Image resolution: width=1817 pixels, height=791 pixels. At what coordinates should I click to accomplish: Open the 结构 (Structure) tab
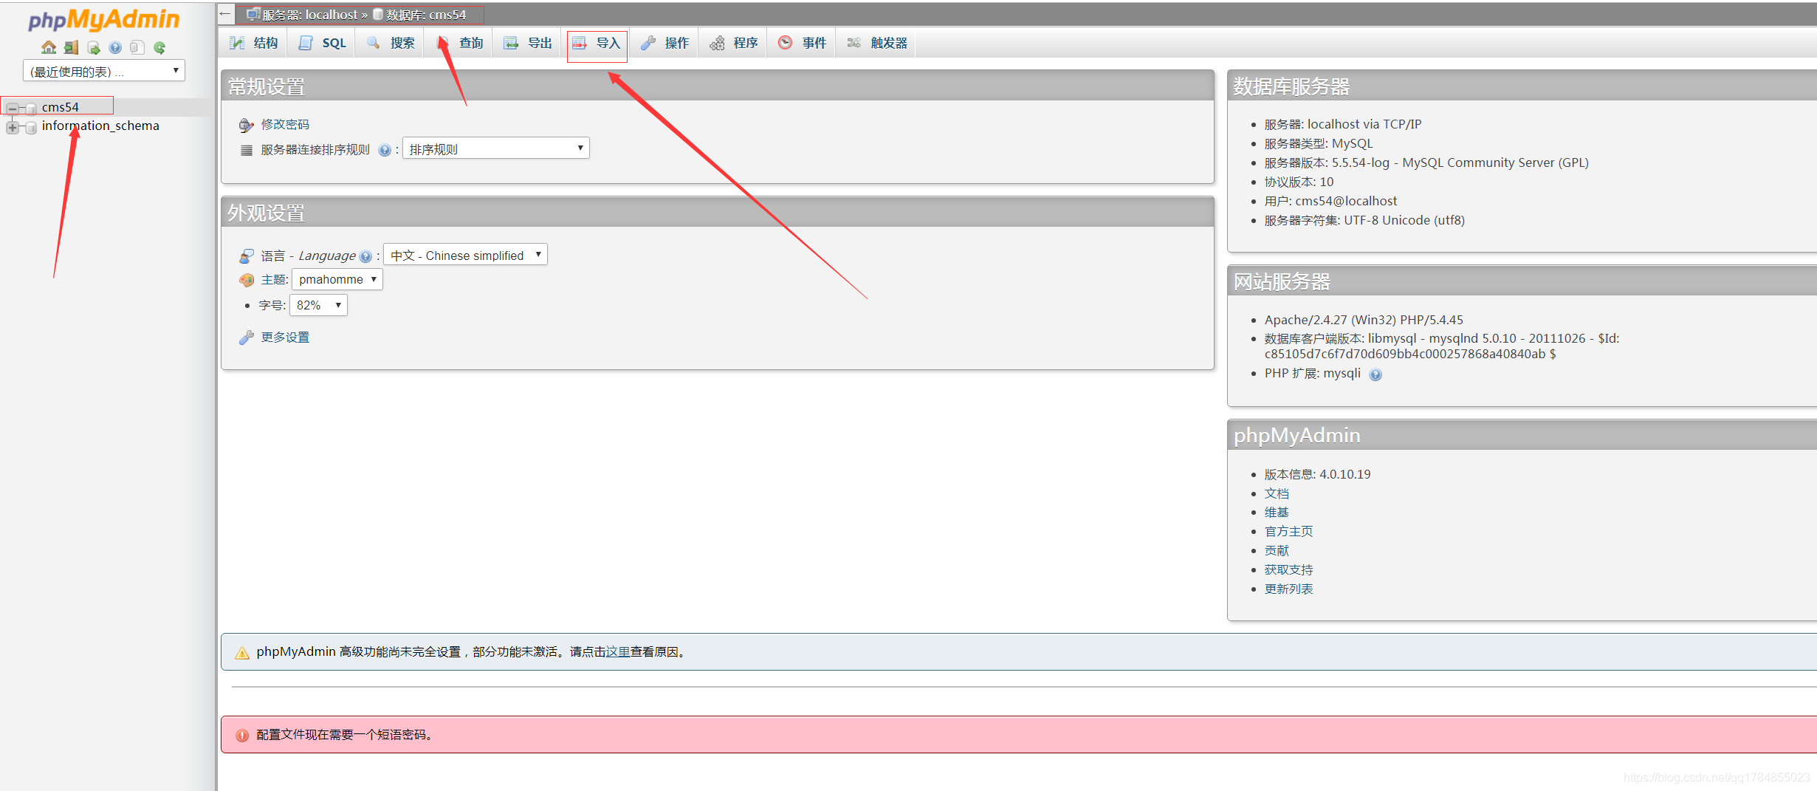pyautogui.click(x=253, y=43)
